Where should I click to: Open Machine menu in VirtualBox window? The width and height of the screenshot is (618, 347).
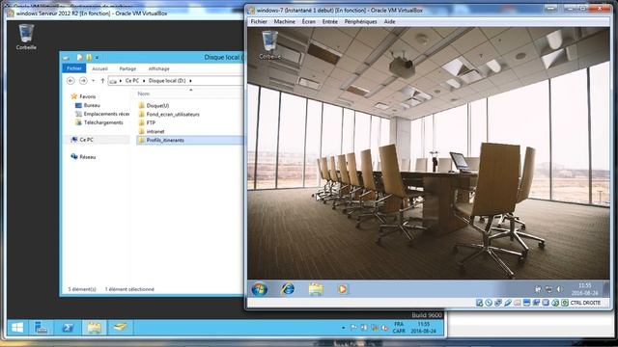click(x=285, y=21)
